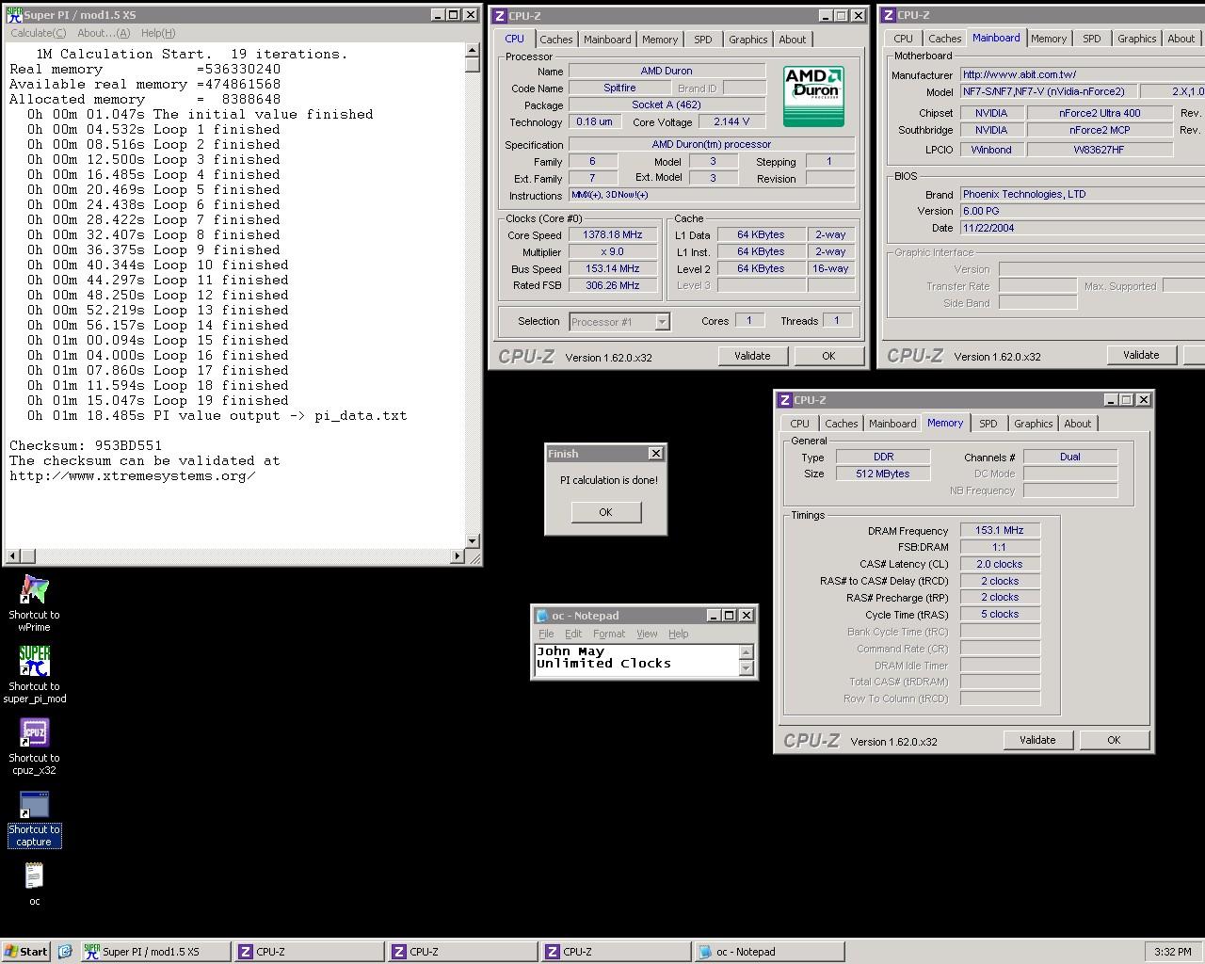Select Caches tab in the CPU tab window
The image size is (1205, 964).
pos(555,40)
